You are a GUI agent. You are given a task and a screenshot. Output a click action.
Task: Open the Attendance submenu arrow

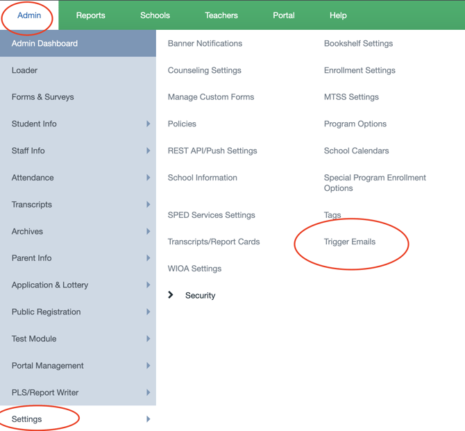coord(148,178)
